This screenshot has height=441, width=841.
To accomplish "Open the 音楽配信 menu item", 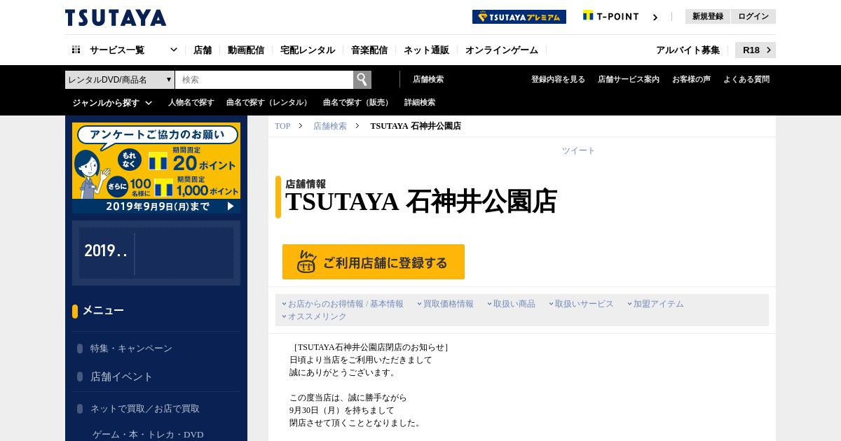I will (369, 50).
